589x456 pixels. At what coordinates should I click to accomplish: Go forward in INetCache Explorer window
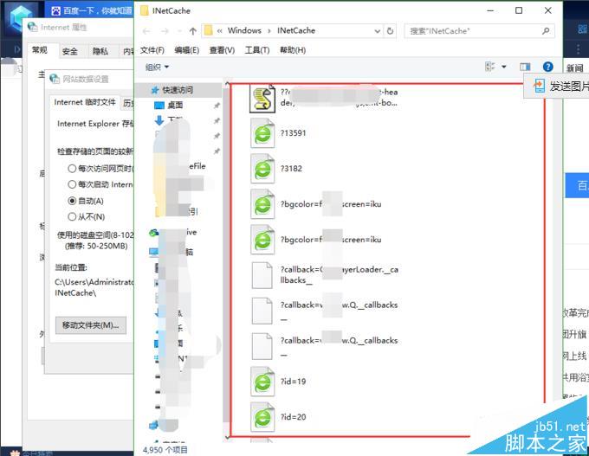coord(165,31)
